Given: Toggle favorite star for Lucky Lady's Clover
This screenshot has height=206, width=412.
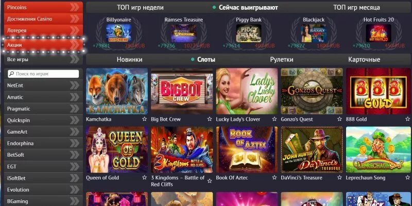Looking at the screenshot, I should (x=274, y=119).
